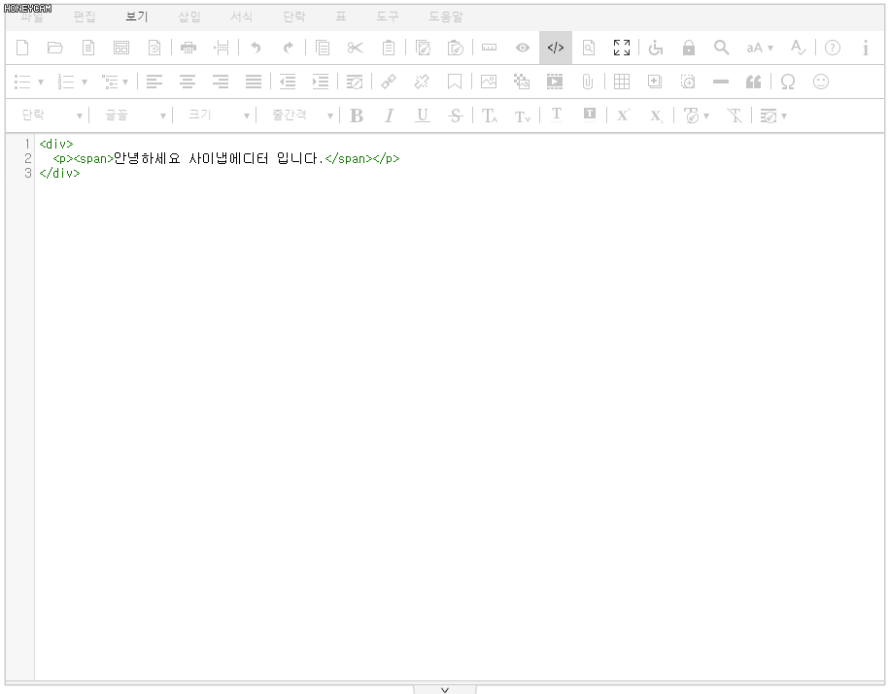Click the Bold B button

click(357, 116)
